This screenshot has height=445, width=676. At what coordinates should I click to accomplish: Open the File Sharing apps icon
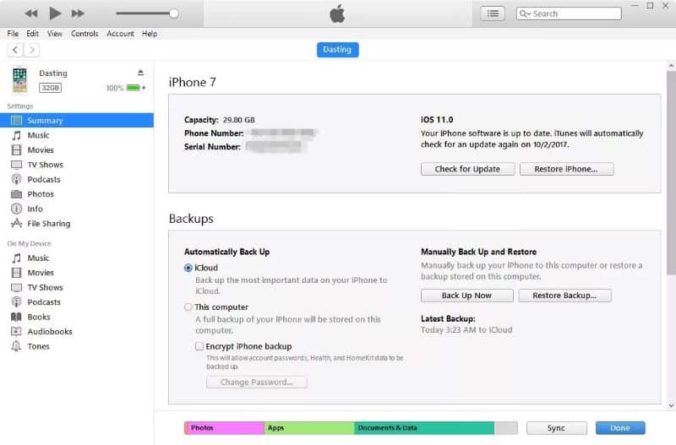(16, 223)
